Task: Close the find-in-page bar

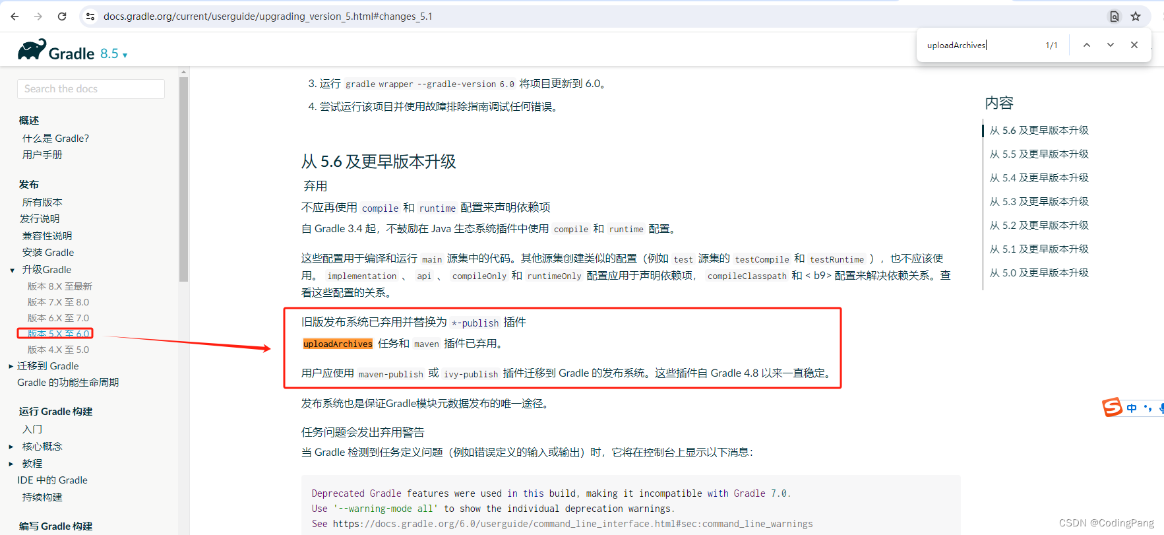Action: 1134,45
